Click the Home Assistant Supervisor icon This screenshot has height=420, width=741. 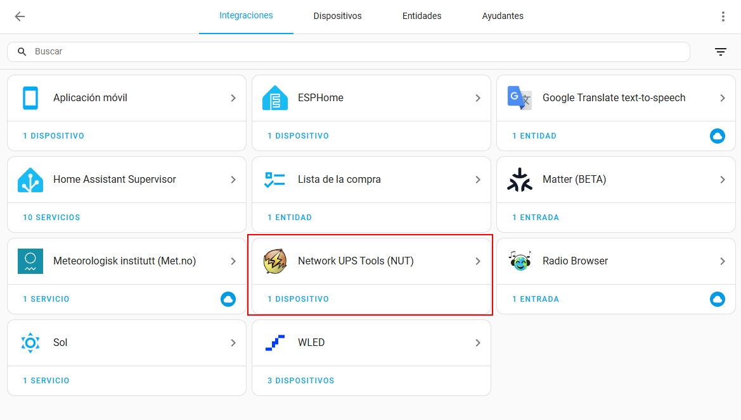30,180
